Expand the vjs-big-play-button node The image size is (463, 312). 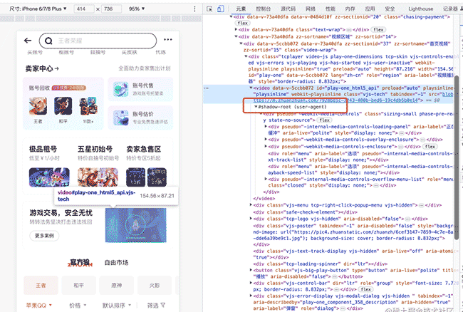(251, 270)
